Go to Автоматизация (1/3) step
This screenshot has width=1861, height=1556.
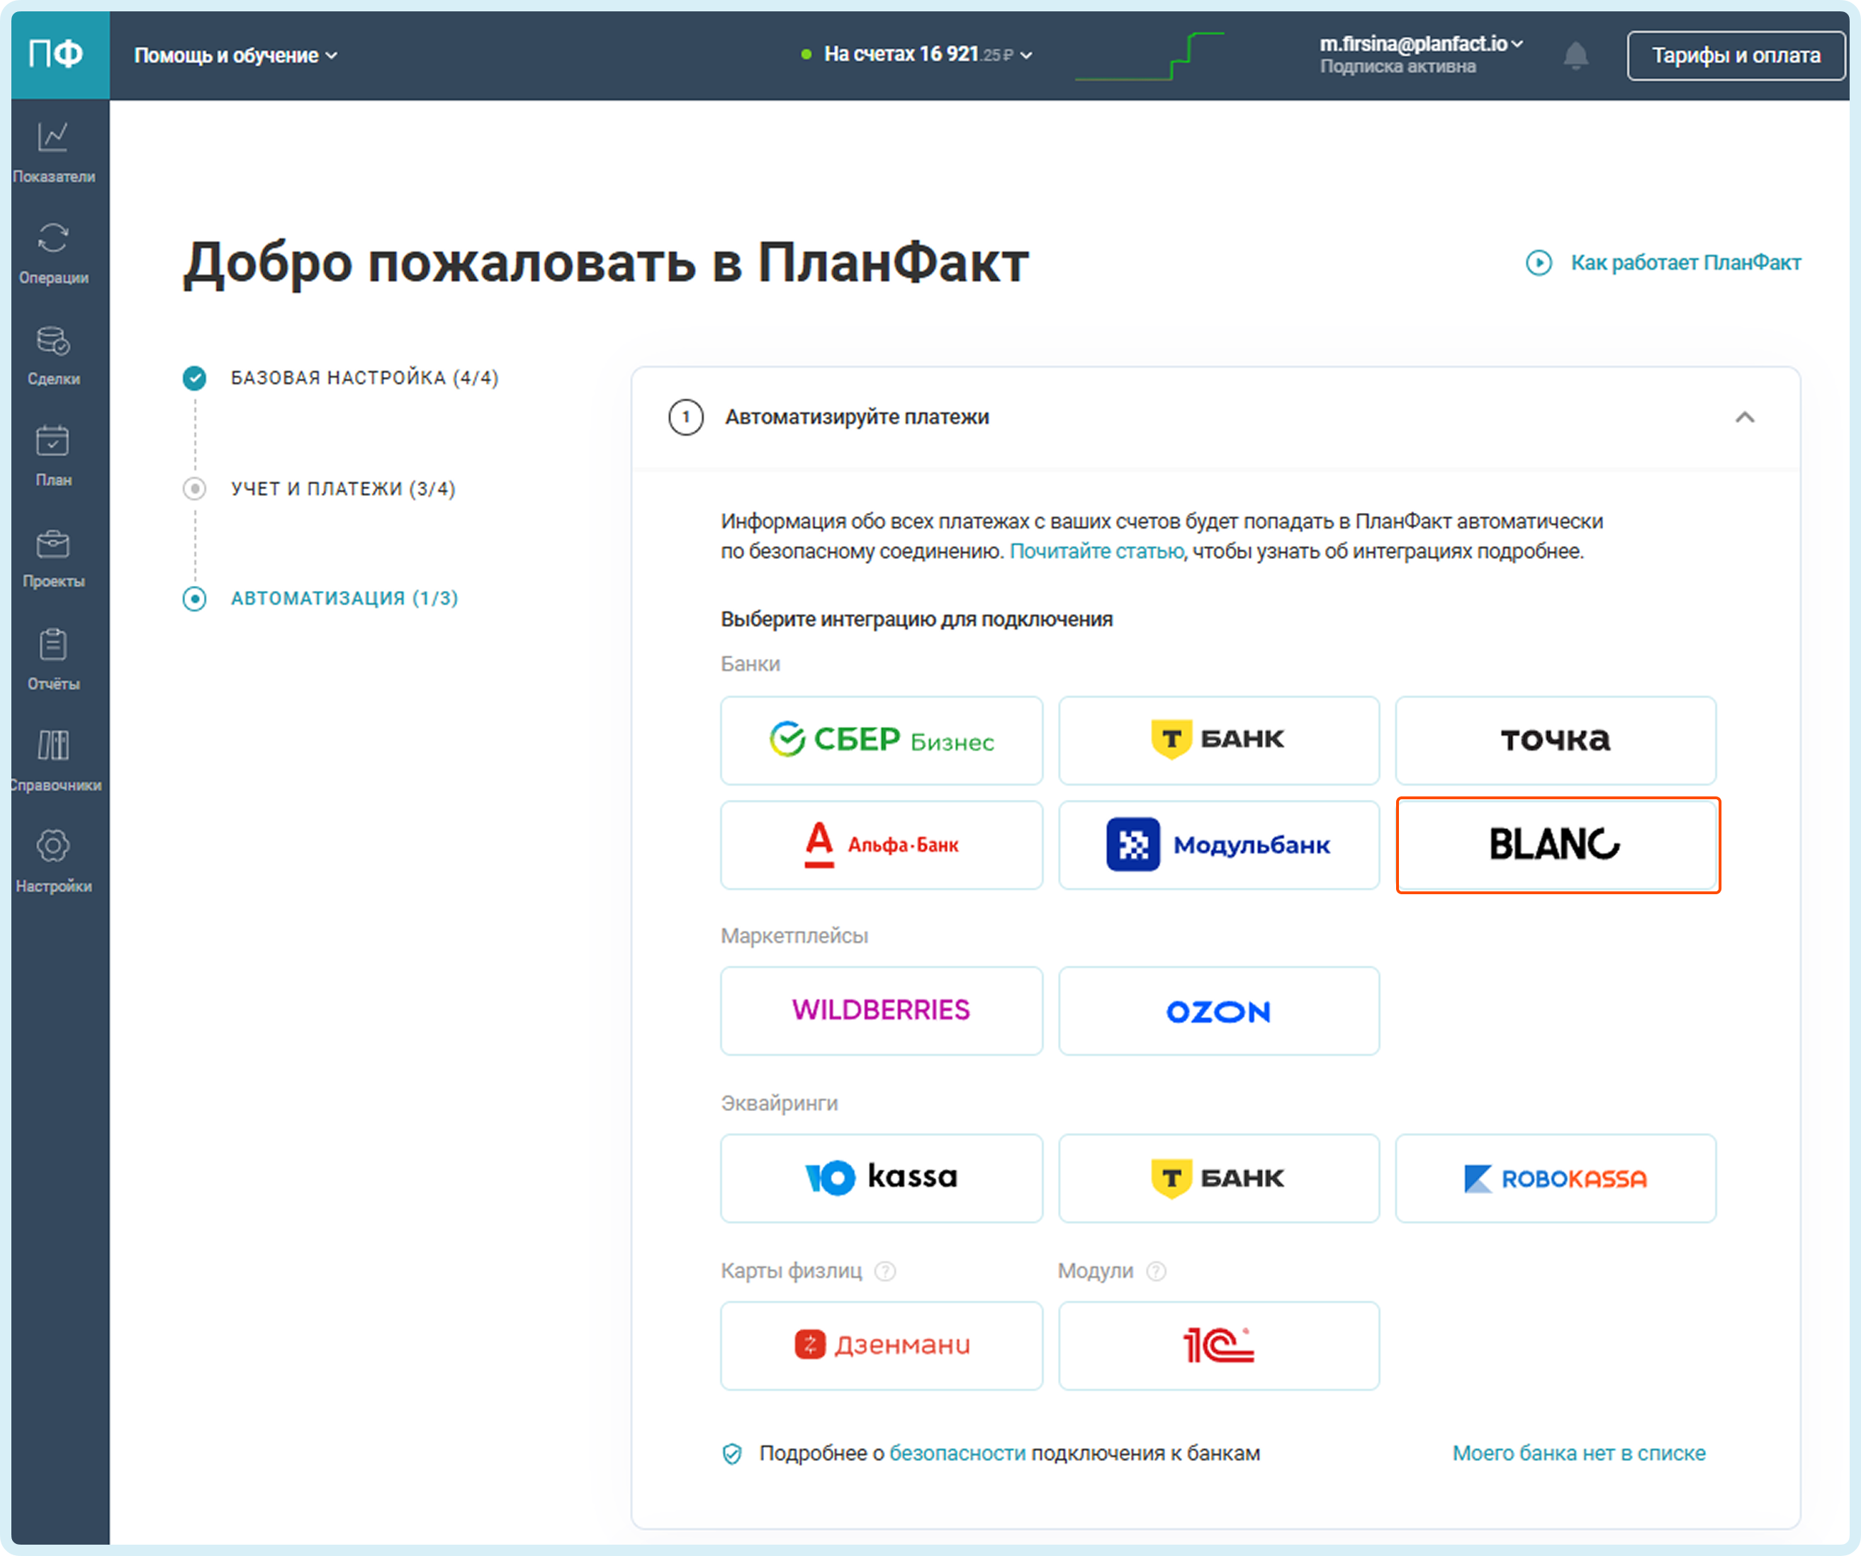(344, 598)
